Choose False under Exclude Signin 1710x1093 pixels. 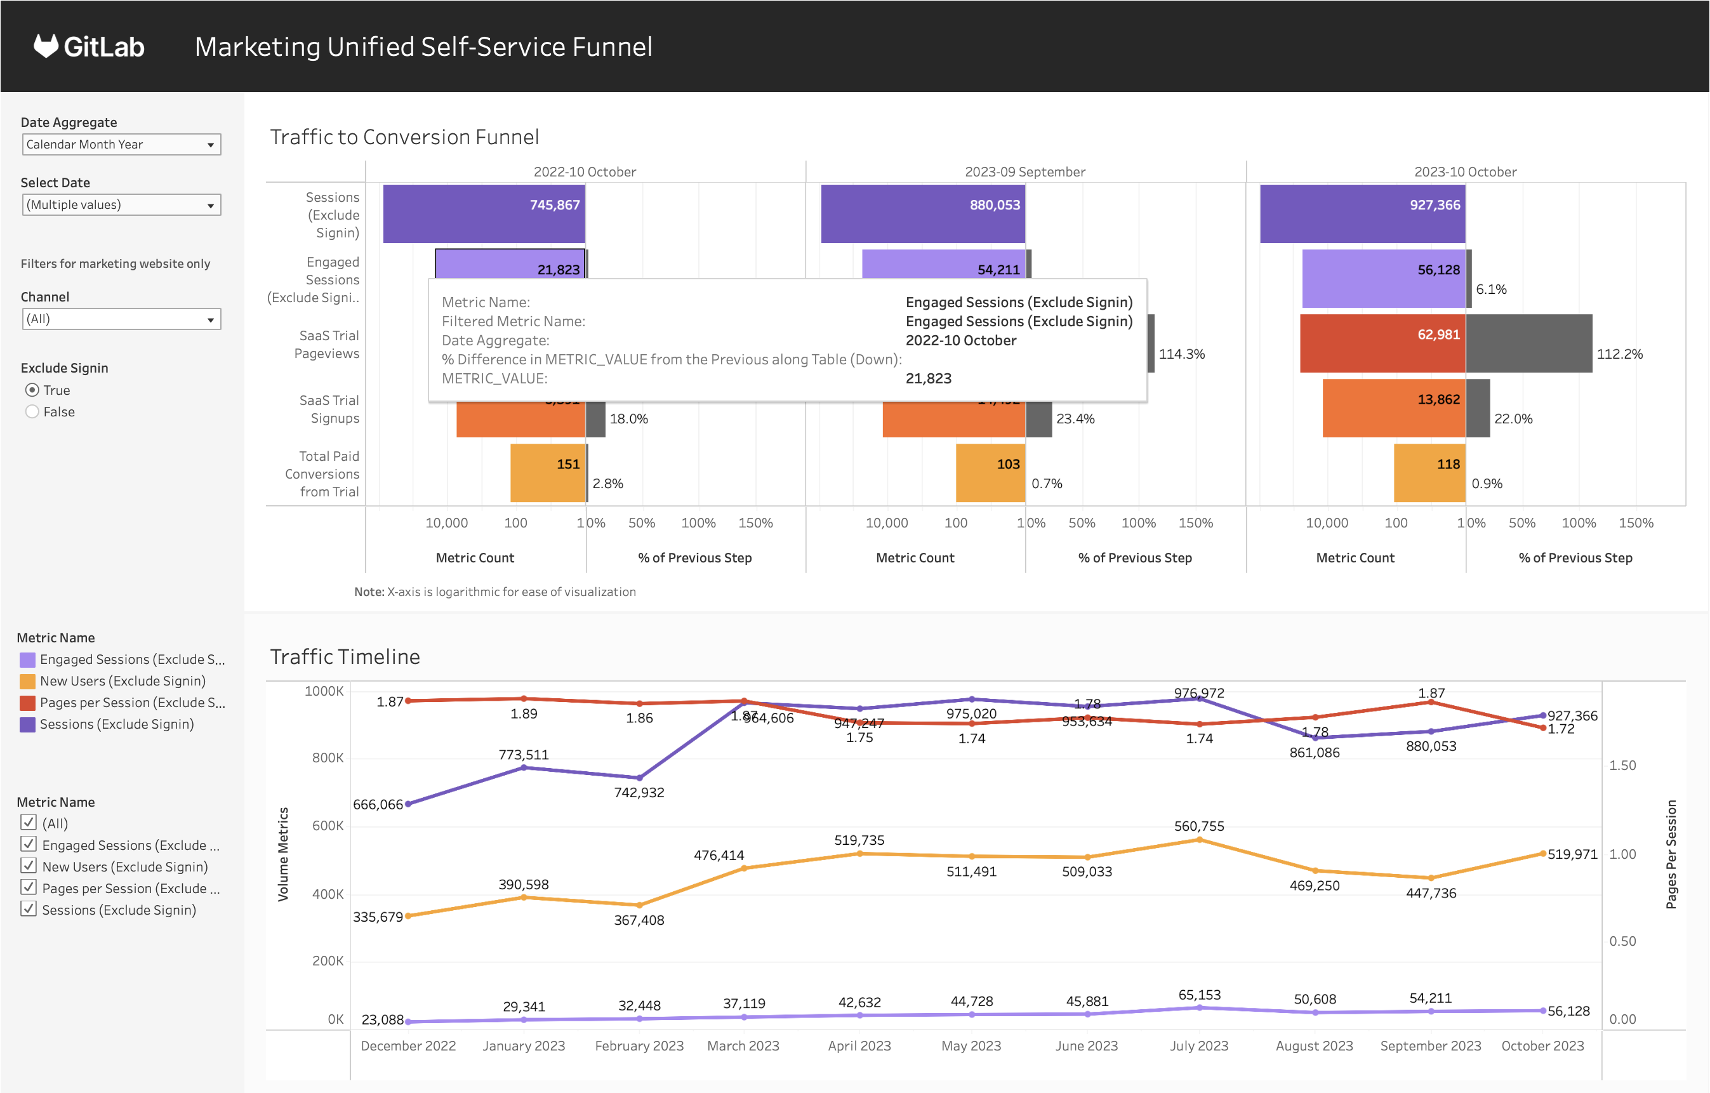(32, 412)
